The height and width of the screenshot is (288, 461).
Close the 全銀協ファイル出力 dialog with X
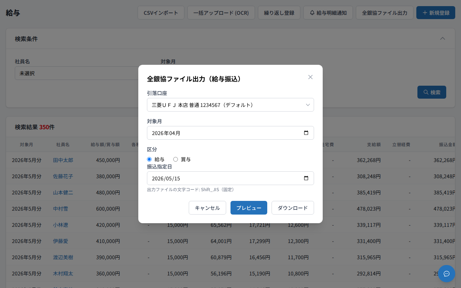pos(310,77)
